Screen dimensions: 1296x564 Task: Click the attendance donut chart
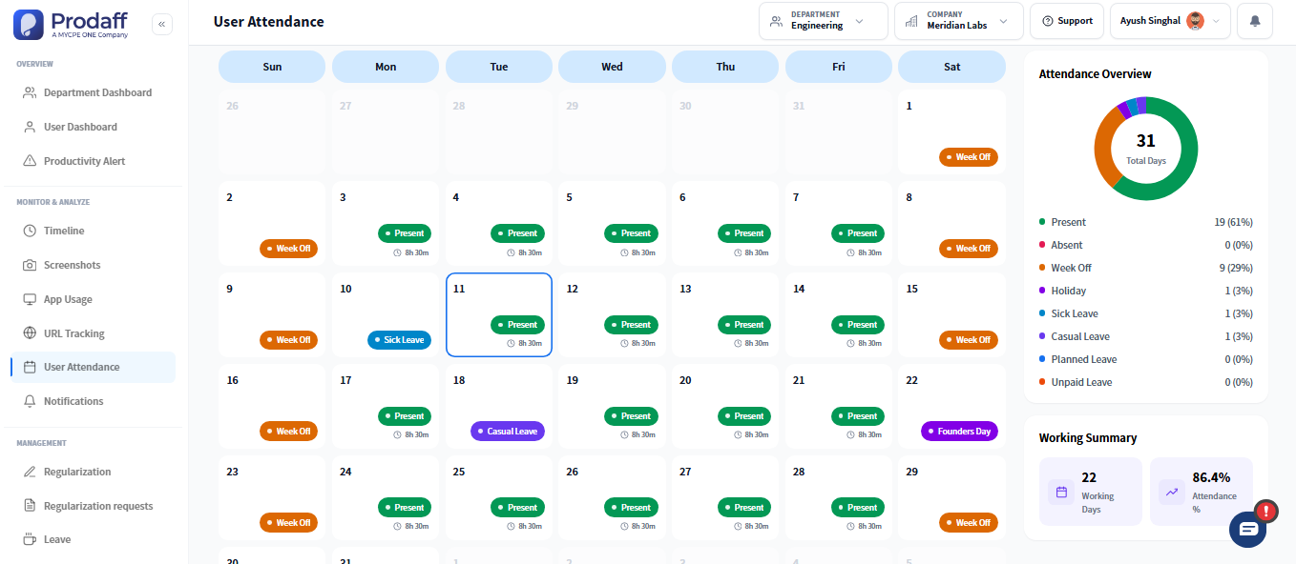pyautogui.click(x=1145, y=149)
